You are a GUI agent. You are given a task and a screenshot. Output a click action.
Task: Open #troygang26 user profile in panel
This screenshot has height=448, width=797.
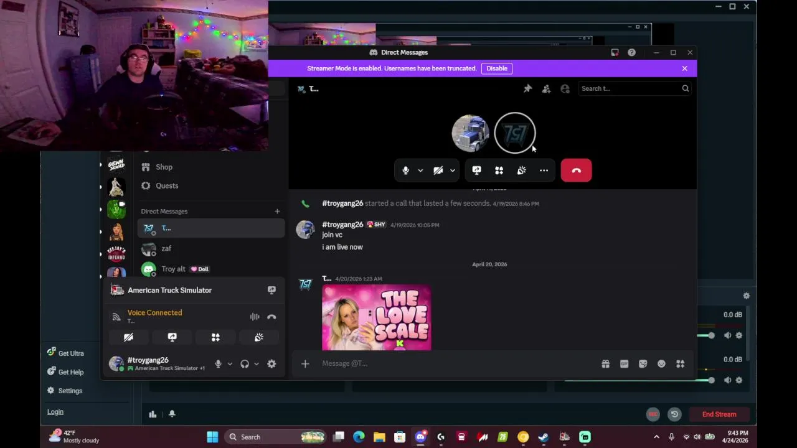tap(158, 364)
